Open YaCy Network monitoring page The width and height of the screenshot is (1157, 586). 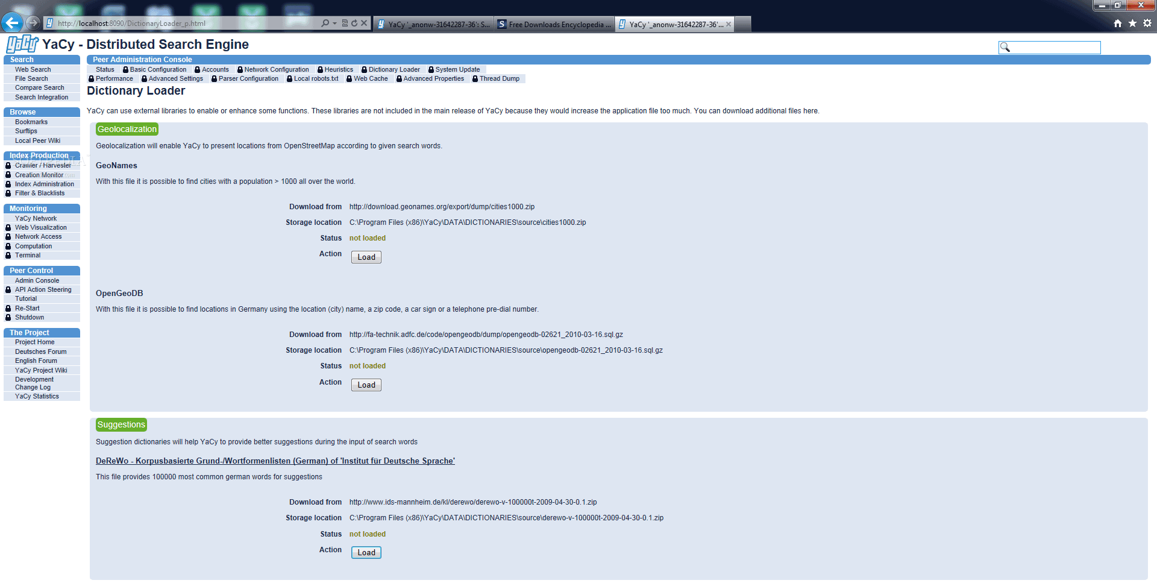(x=36, y=218)
